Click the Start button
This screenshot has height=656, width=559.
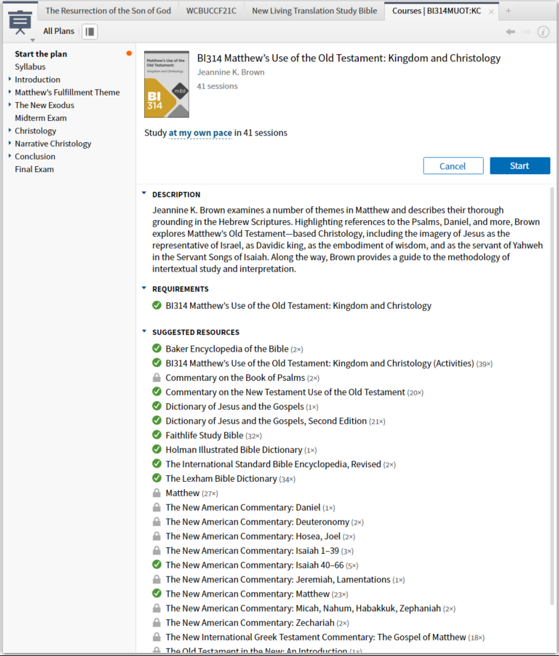(x=520, y=166)
